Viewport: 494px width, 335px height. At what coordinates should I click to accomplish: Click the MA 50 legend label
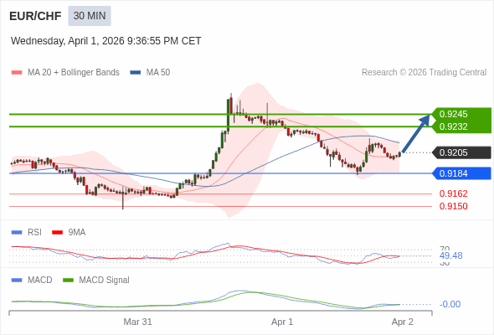pyautogui.click(x=158, y=73)
